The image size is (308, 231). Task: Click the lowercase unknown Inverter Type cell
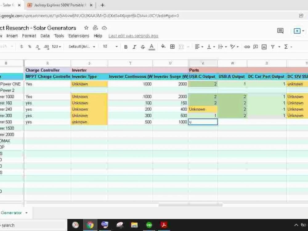(89, 122)
